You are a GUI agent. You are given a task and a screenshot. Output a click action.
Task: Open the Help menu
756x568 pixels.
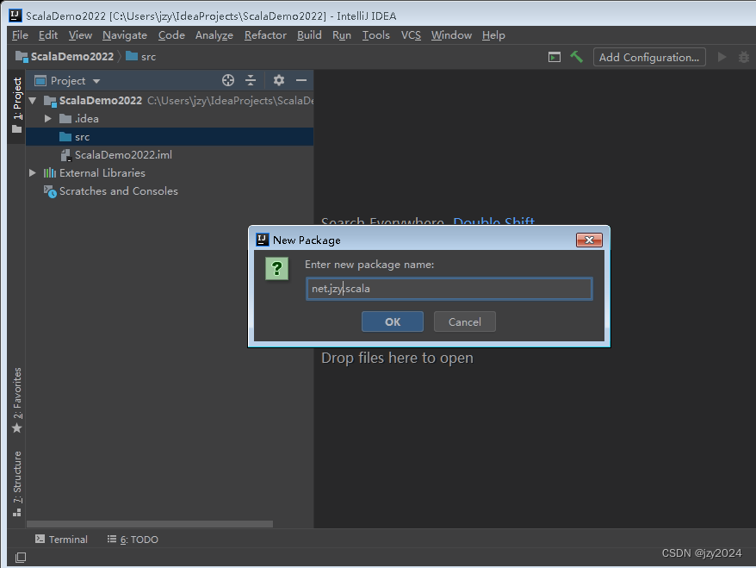[x=493, y=35]
